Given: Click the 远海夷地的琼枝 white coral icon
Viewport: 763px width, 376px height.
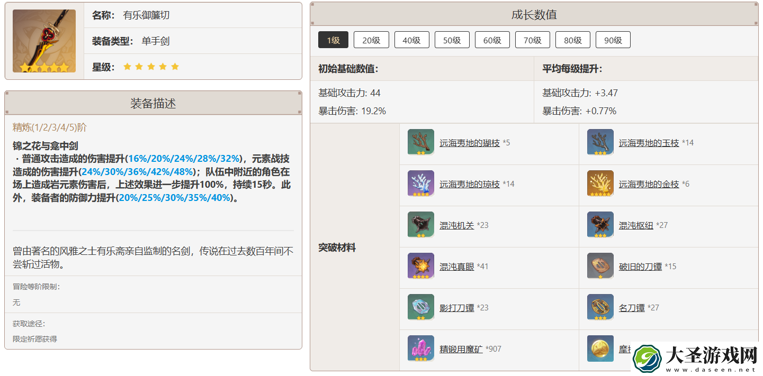Looking at the screenshot, I should tap(421, 184).
